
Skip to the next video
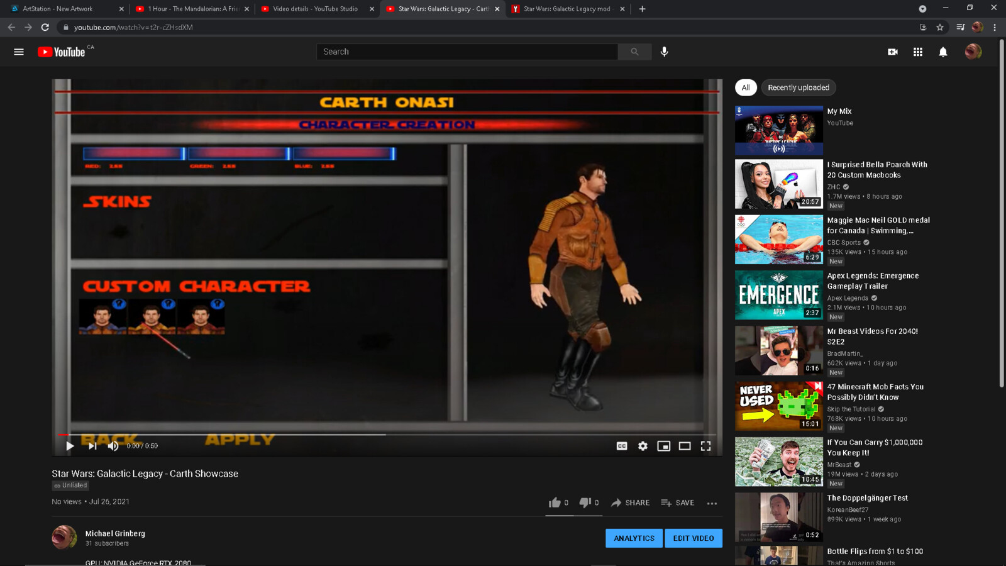point(92,446)
